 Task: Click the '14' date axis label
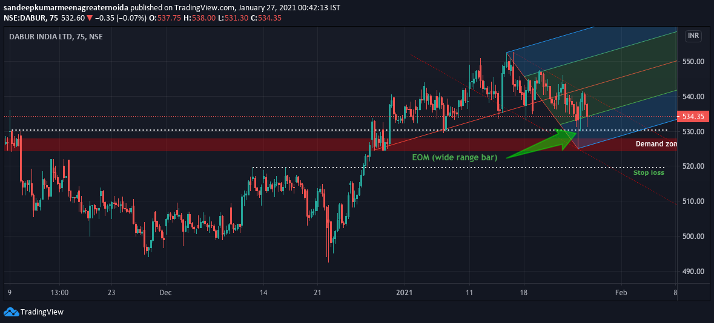point(263,293)
